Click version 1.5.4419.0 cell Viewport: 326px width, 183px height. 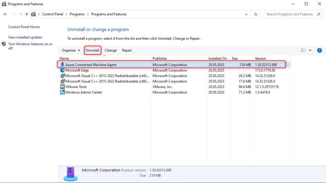tap(262, 92)
